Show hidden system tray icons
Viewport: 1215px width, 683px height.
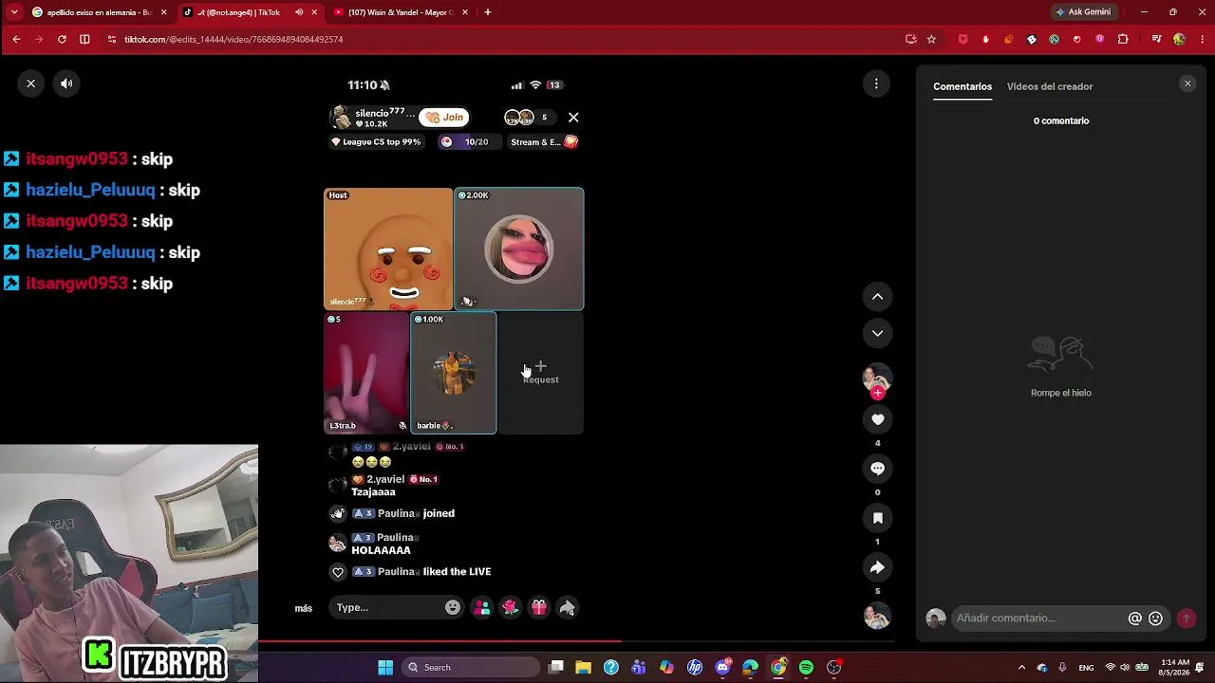[1021, 668]
